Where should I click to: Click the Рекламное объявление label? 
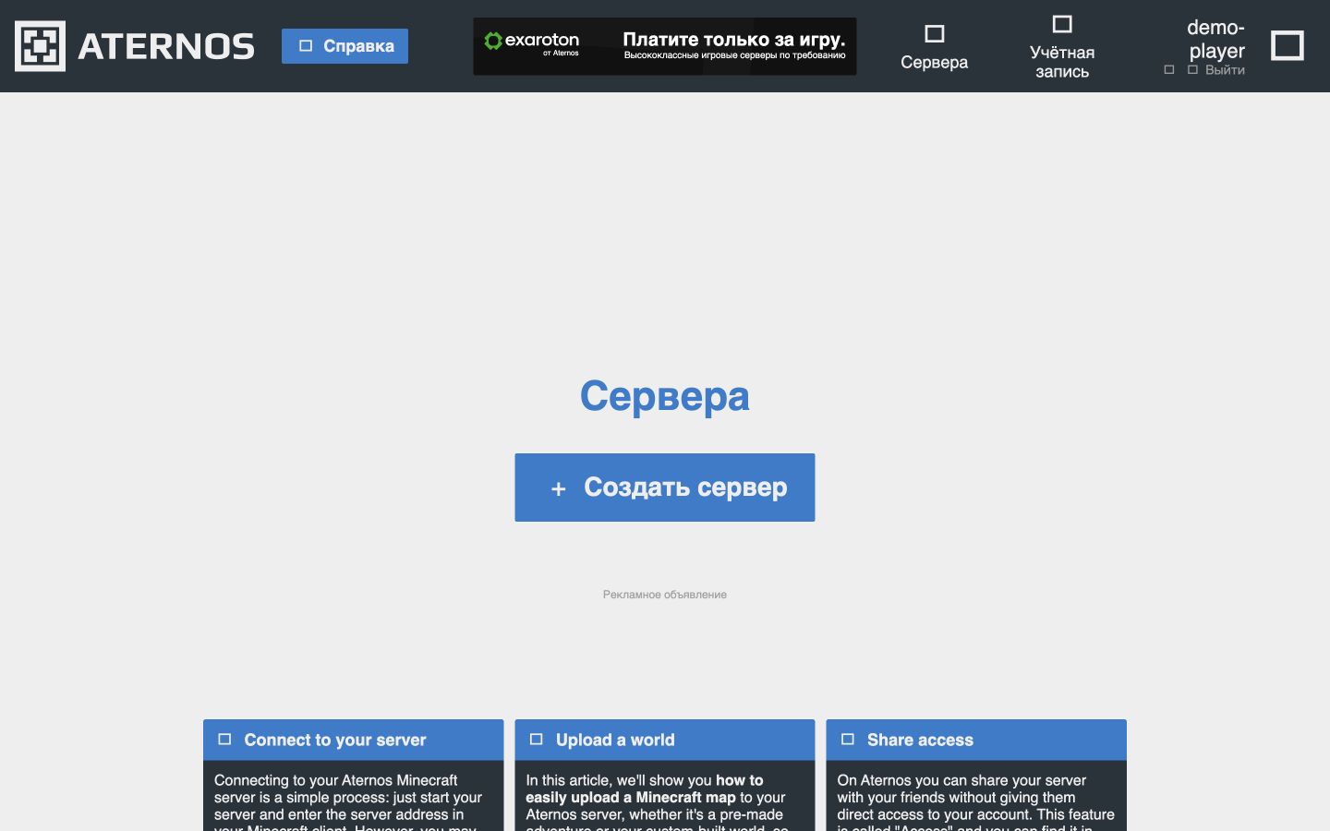pyautogui.click(x=665, y=595)
